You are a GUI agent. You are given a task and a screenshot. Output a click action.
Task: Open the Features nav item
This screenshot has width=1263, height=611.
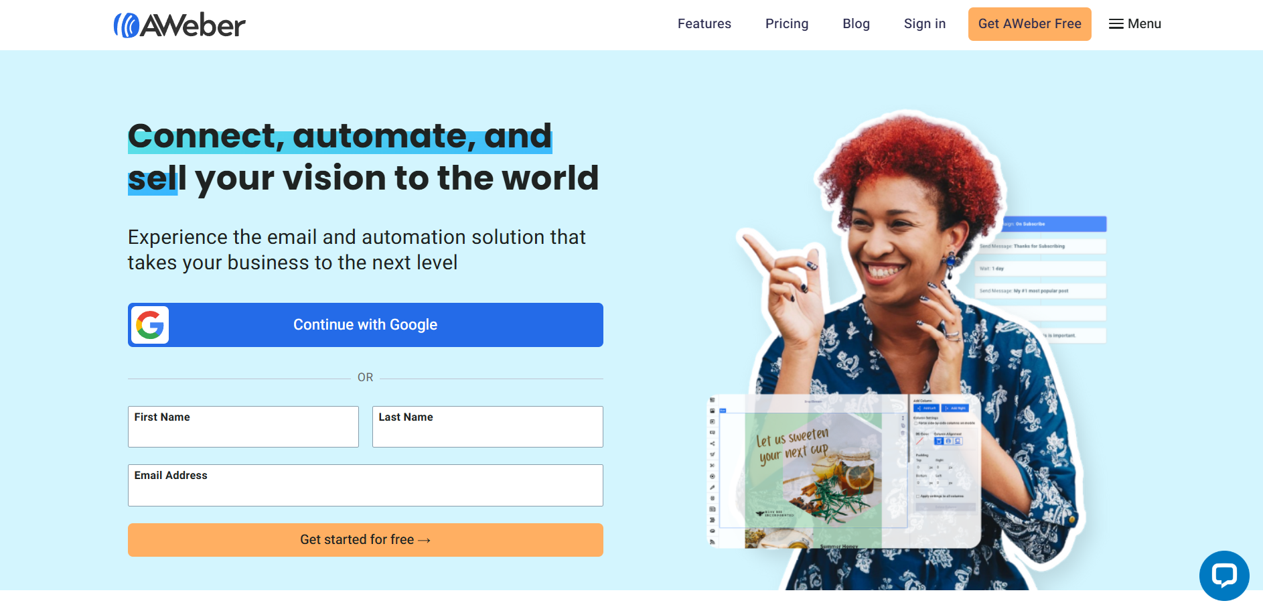click(x=704, y=23)
